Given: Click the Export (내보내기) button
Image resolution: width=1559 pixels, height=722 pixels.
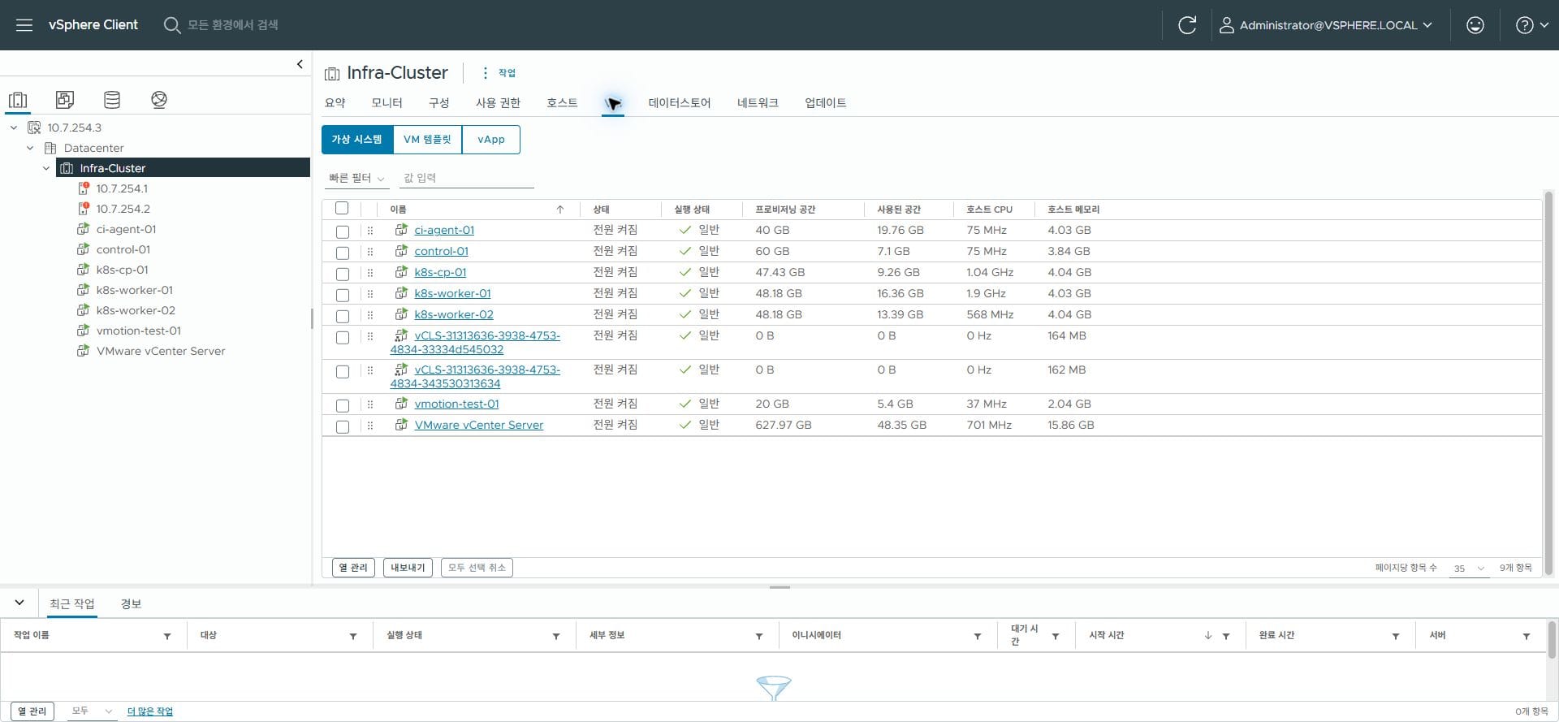Looking at the screenshot, I should point(408,568).
